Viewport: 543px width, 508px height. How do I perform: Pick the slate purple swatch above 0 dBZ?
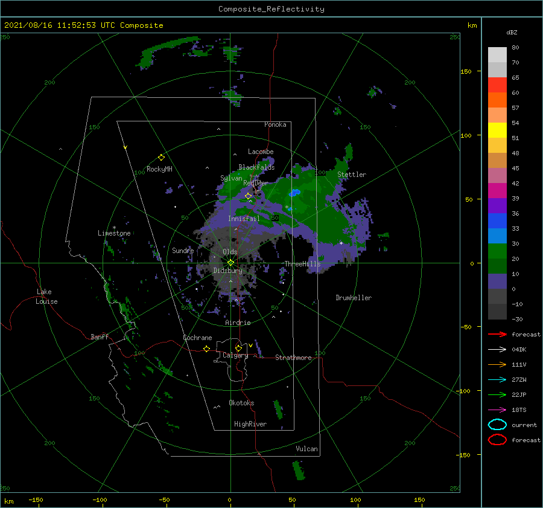tap(497, 281)
